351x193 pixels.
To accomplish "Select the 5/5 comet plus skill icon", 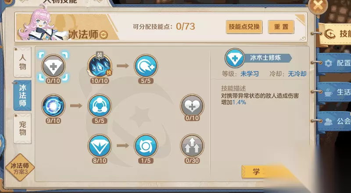I will tap(146, 66).
